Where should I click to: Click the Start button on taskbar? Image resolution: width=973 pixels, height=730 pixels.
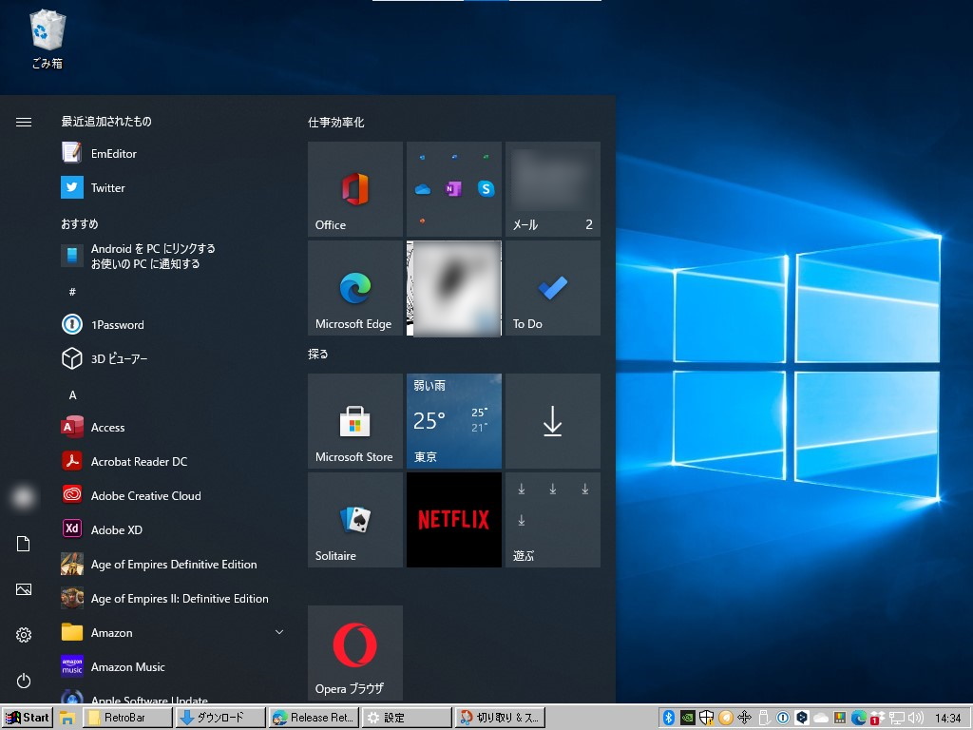pos(28,717)
